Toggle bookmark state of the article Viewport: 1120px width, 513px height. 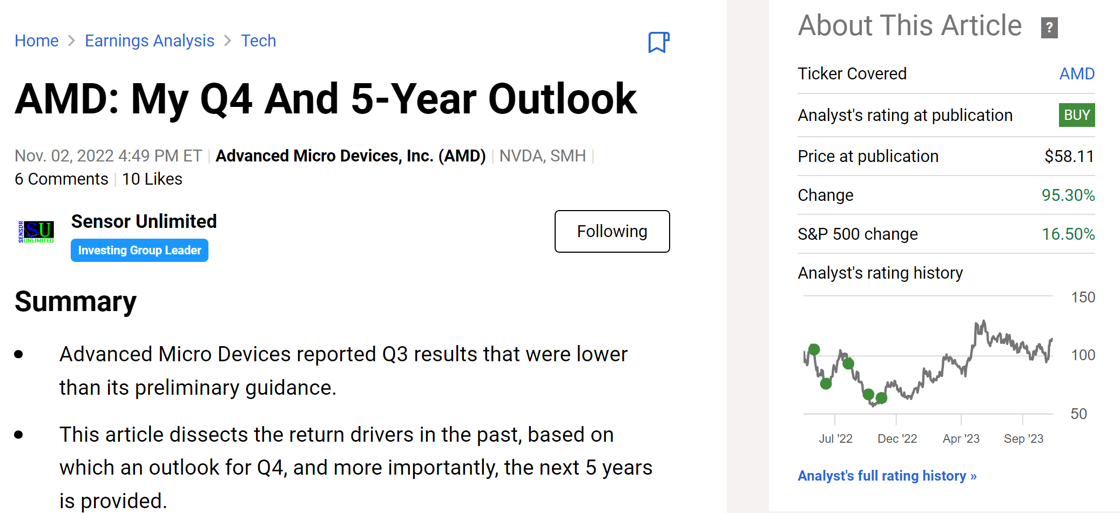tap(659, 42)
